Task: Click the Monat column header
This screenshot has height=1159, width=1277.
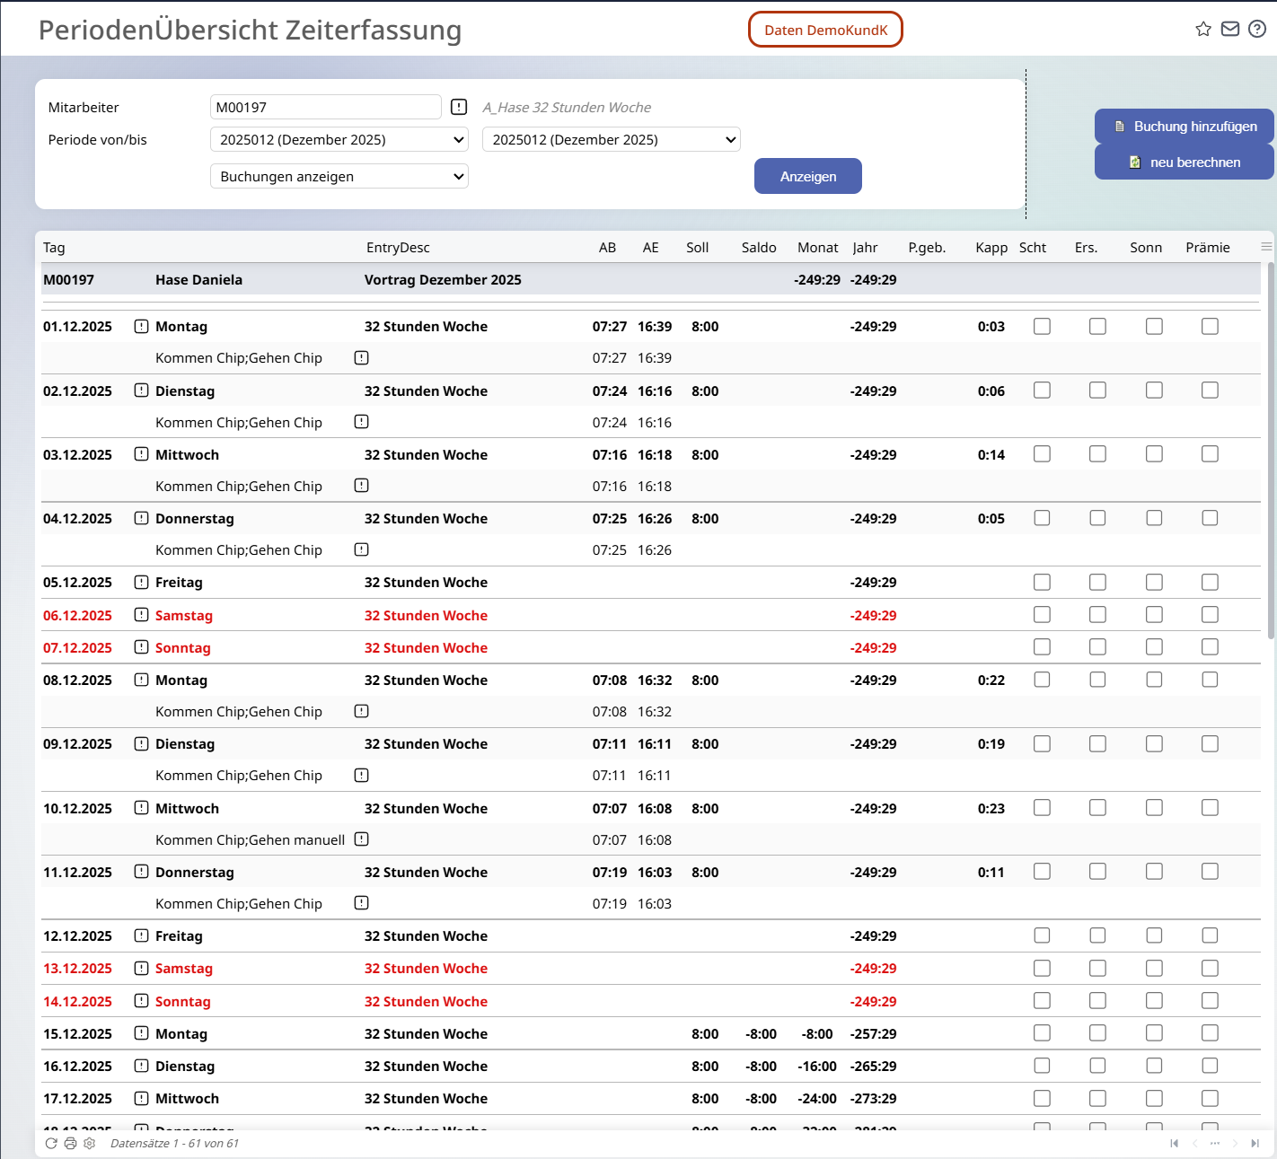Action: click(818, 247)
